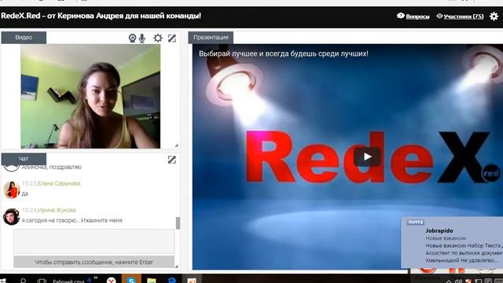The width and height of the screenshot is (503, 283).
Task: Click the message 'Я сегодня не говорю... Извините меня'
Action: pyautogui.click(x=72, y=220)
